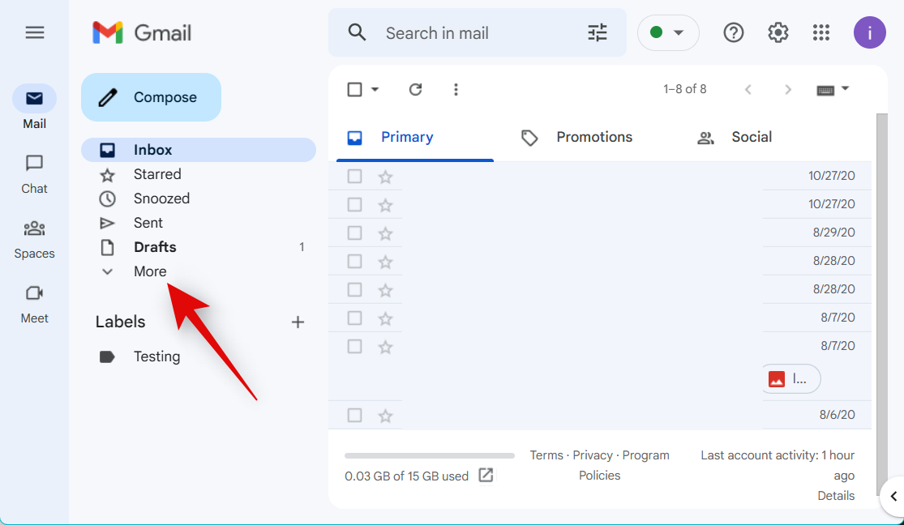Screen dimensions: 904x525
Task: Open the Drafts folder
Action: click(199, 247)
